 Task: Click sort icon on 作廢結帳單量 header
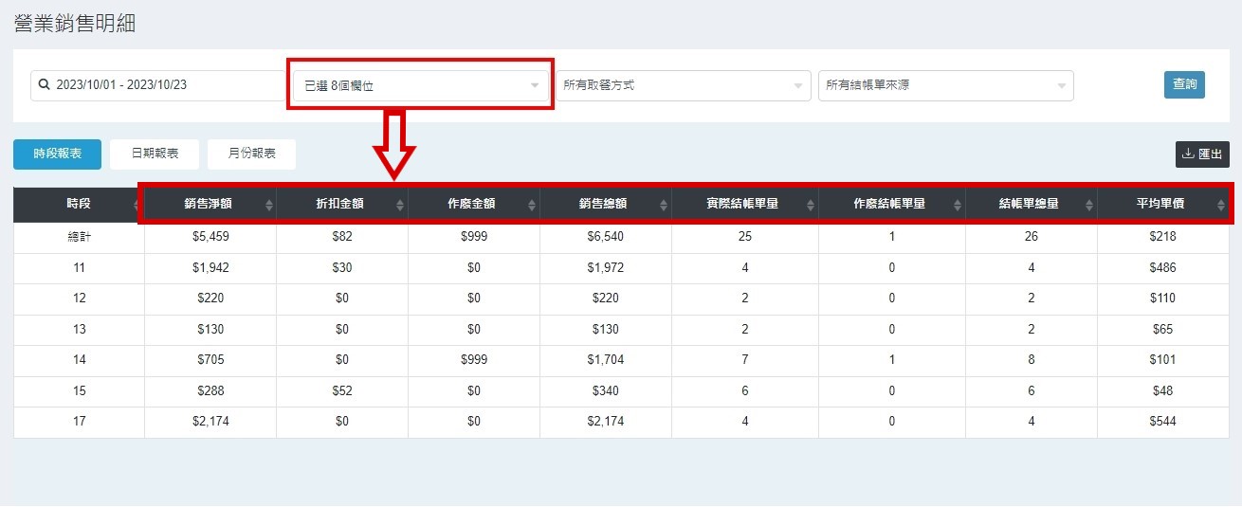[x=957, y=205]
